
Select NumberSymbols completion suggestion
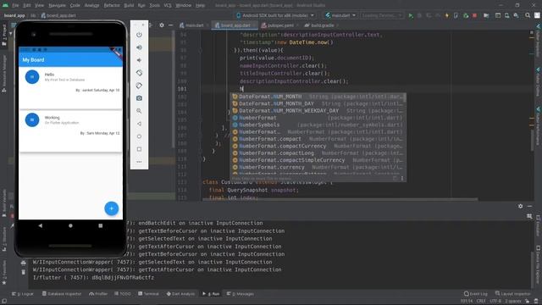point(318,125)
